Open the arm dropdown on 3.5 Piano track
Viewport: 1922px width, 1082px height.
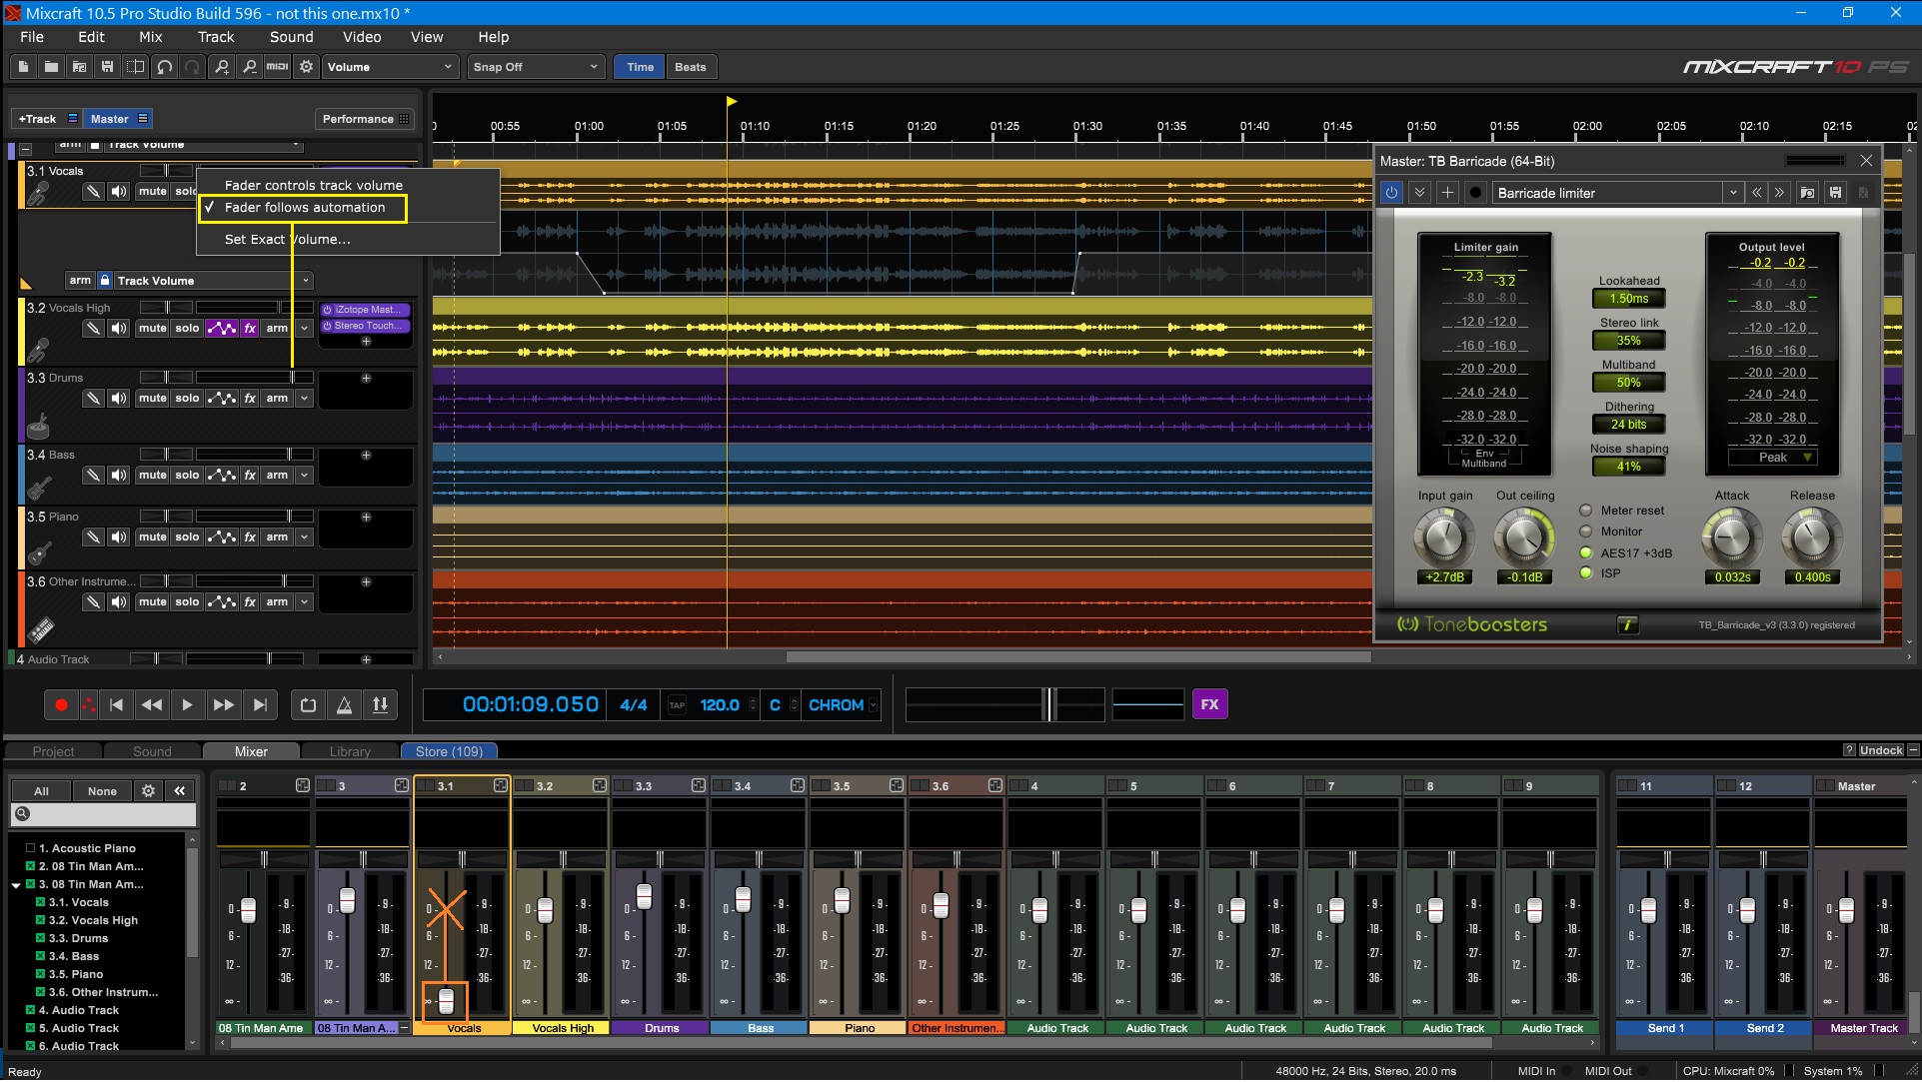tap(305, 537)
